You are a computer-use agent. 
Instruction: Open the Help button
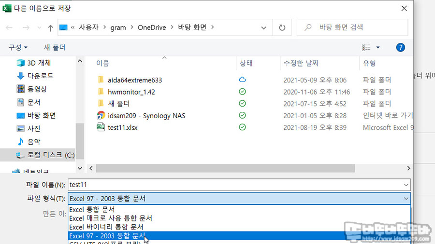tap(400, 47)
